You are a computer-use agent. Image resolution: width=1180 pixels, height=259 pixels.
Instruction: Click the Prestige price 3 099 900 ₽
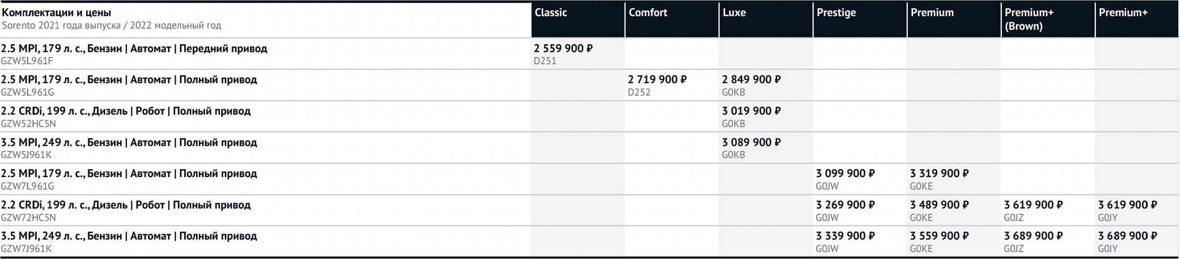point(845,173)
